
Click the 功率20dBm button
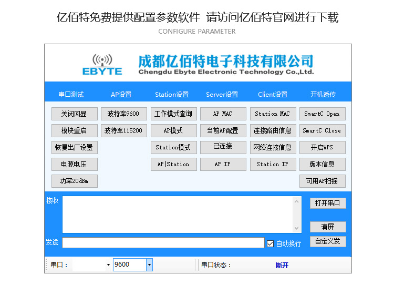pos(75,181)
